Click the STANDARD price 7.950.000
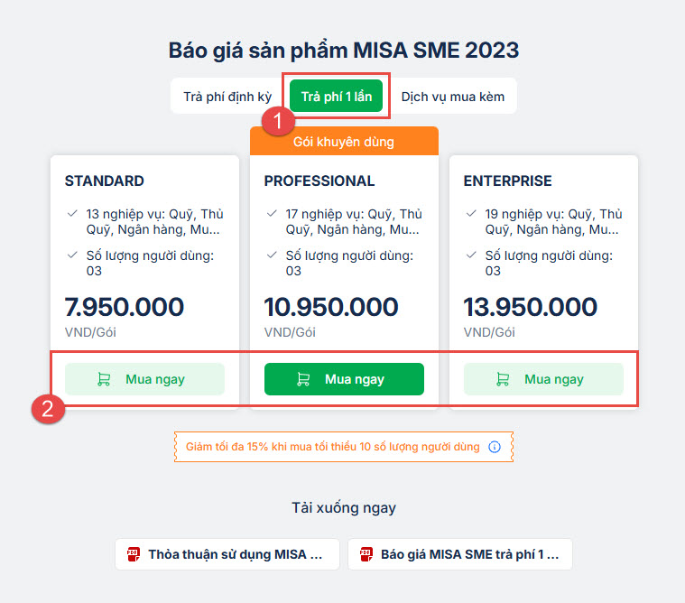This screenshot has height=603, width=685. click(125, 307)
